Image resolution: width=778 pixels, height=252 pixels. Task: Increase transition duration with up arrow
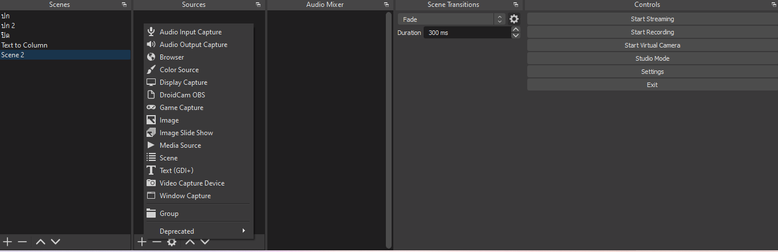[516, 30]
